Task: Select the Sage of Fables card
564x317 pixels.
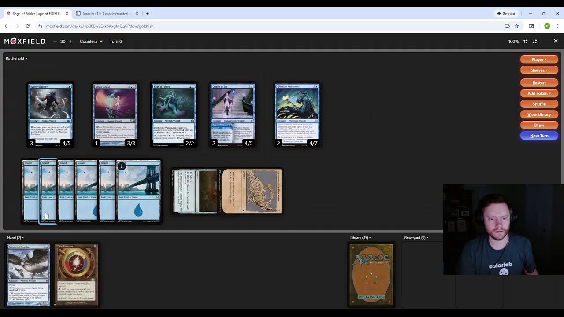Action: tap(174, 115)
